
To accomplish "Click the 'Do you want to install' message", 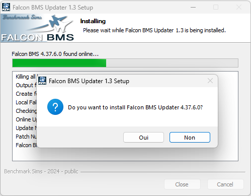I will pos(135,107).
